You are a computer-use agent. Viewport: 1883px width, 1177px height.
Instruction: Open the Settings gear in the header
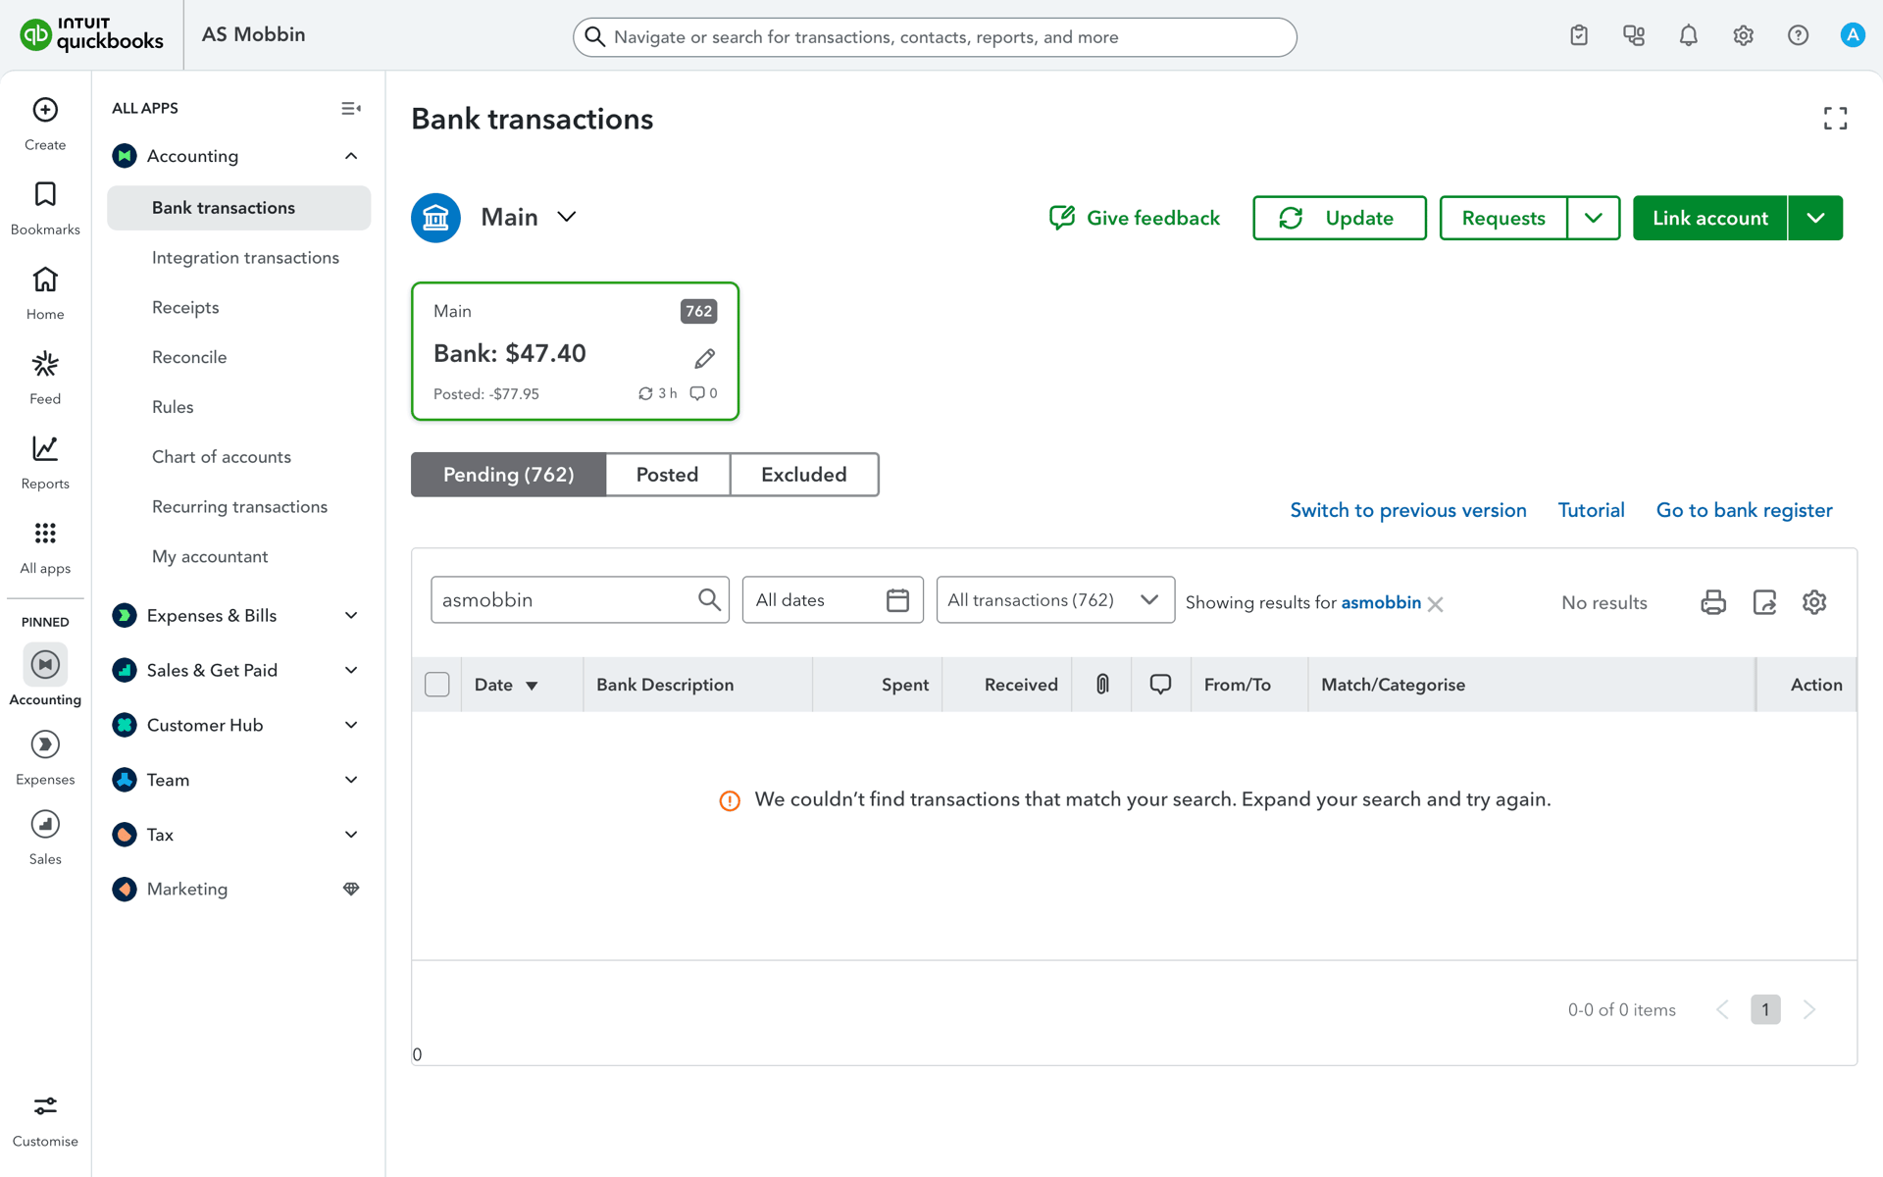point(1743,35)
